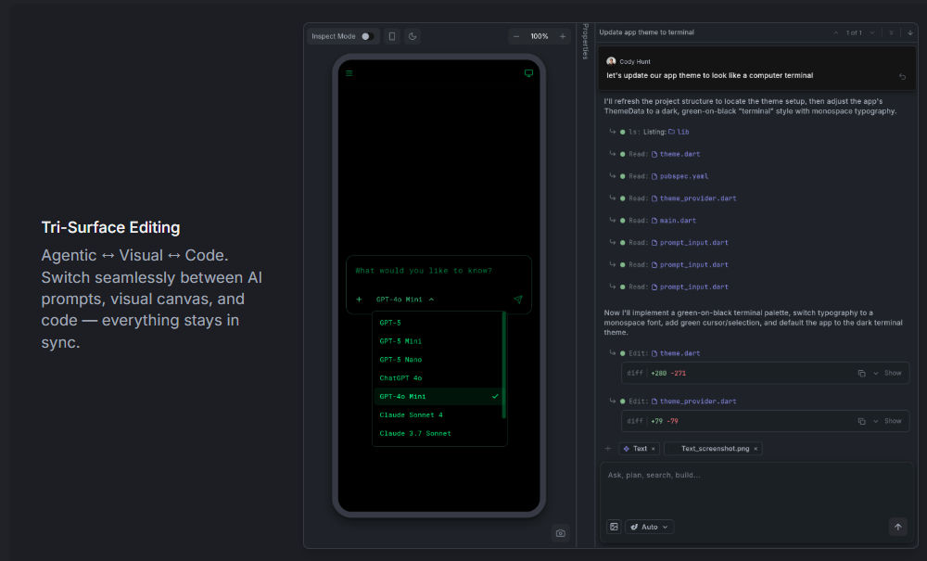Image resolution: width=927 pixels, height=561 pixels.
Task: Toggle the Inspect Mode switch
Action: click(x=368, y=35)
